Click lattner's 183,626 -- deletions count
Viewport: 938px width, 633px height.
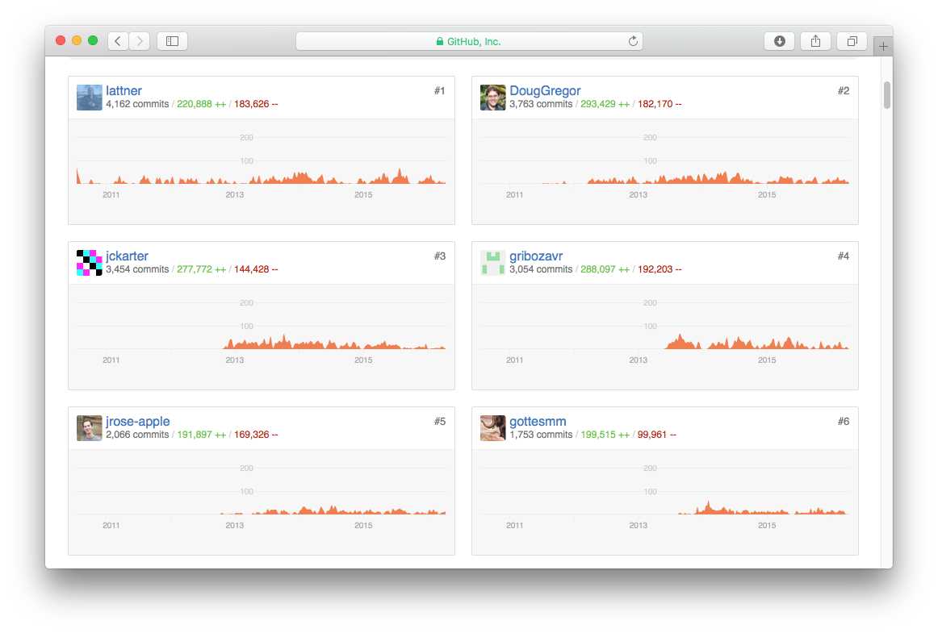(255, 104)
